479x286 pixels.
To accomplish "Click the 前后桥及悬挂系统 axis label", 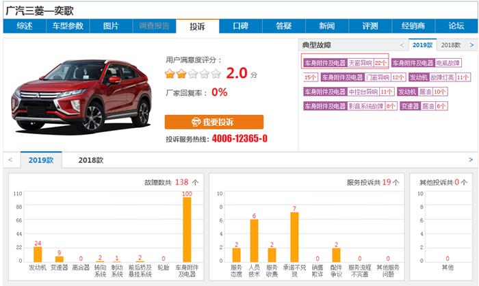I will pyautogui.click(x=140, y=271).
